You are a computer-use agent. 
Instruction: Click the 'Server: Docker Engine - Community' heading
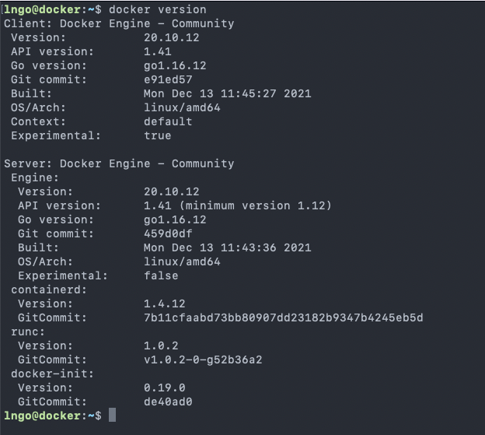[119, 163]
